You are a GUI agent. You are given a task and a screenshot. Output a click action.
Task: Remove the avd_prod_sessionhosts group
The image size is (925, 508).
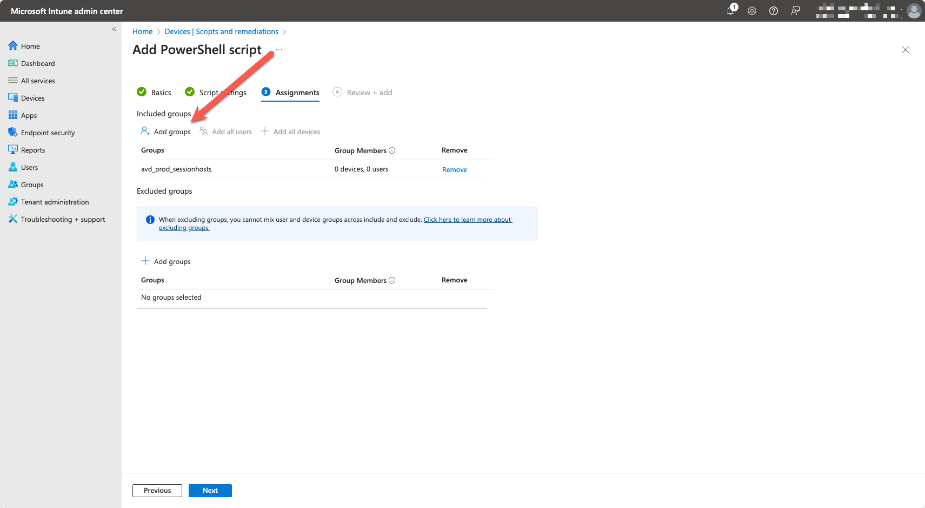[x=454, y=169]
